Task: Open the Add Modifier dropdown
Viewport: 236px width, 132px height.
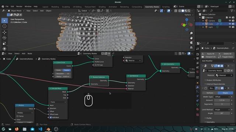Action: pyautogui.click(x=218, y=61)
